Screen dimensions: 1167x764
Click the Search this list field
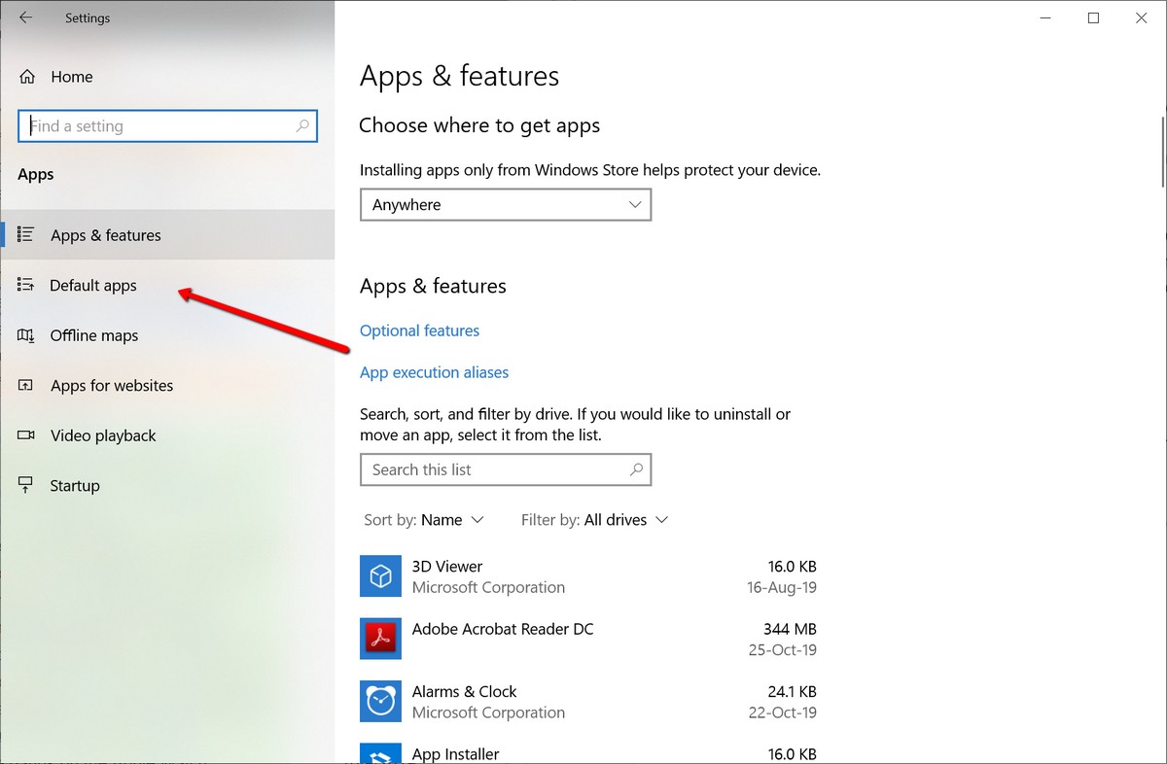[x=491, y=469]
